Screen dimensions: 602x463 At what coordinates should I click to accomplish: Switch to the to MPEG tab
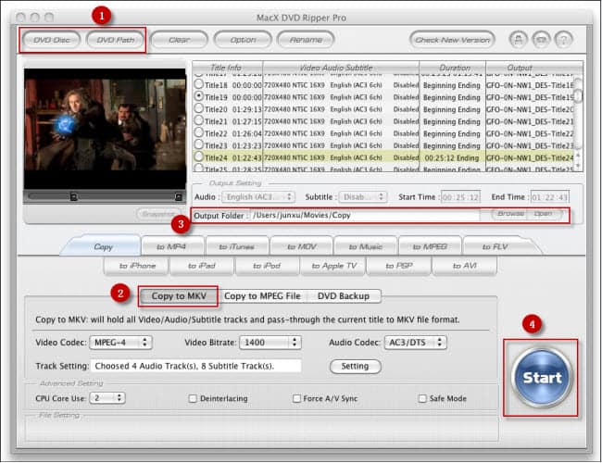[x=430, y=246]
